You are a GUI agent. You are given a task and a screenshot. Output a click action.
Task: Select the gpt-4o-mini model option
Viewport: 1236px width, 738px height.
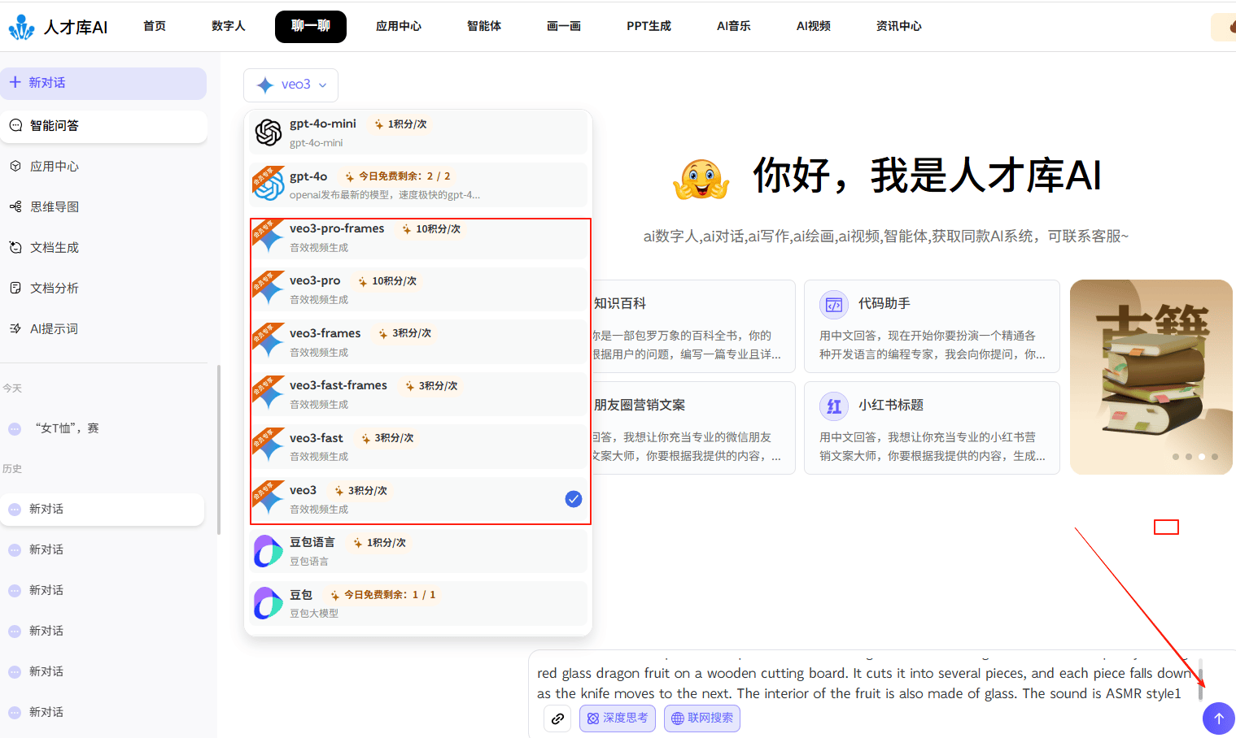(418, 132)
